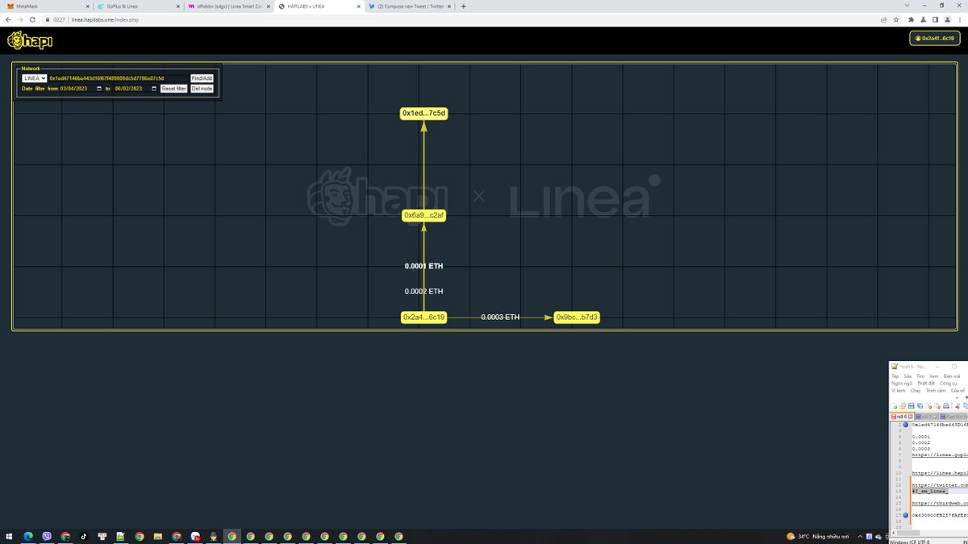Open a new browser tab
Image resolution: width=968 pixels, height=544 pixels.
pyautogui.click(x=463, y=6)
